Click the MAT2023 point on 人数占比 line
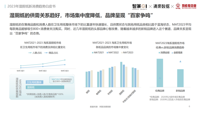Screen dimensions: 201x113 point(65,60)
